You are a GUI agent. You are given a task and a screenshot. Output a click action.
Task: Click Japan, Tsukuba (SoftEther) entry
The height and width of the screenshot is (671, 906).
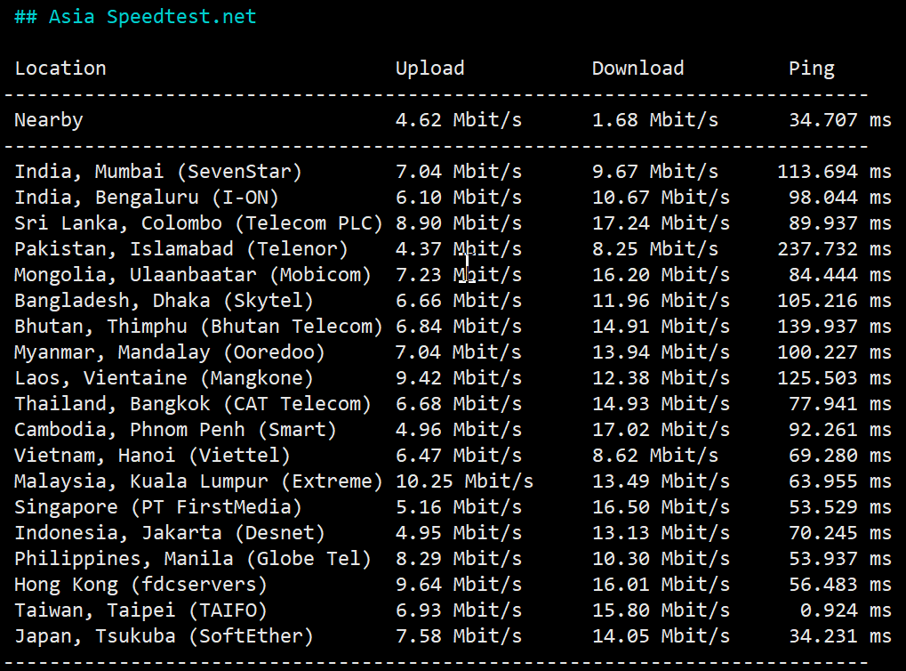coord(164,636)
